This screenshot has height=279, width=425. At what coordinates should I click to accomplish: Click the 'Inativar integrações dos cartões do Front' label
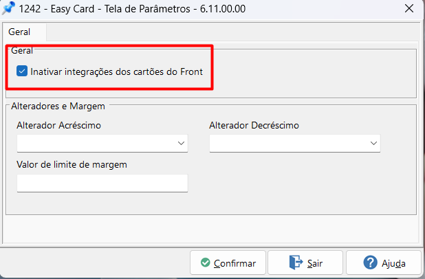pyautogui.click(x=116, y=71)
